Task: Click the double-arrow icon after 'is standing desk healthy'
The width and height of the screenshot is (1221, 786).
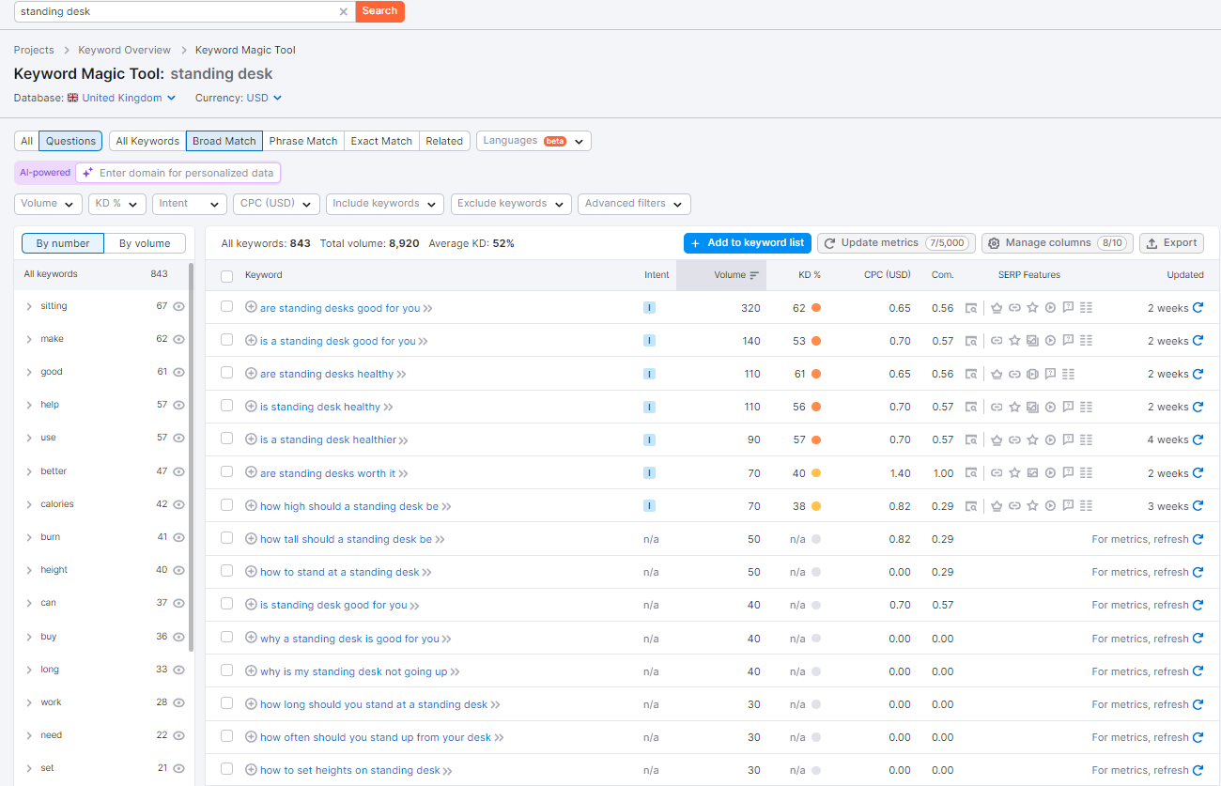Action: tap(389, 408)
